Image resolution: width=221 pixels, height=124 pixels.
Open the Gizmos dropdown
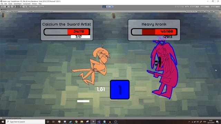click(x=217, y=11)
